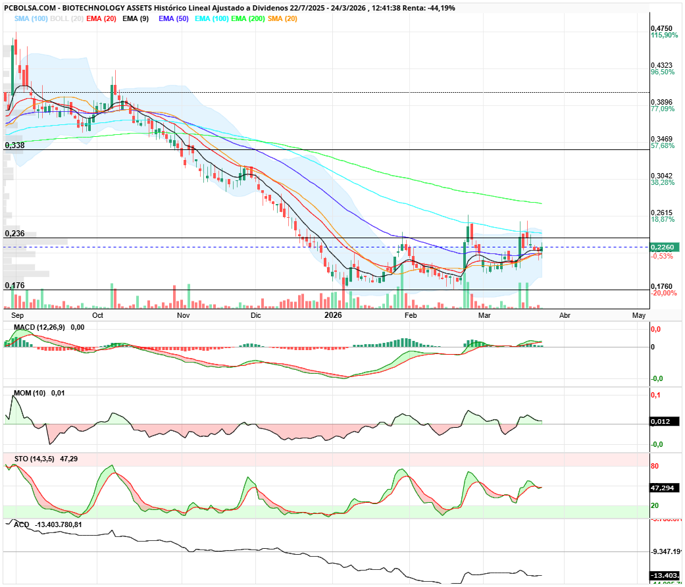Toggle the EMA (200) legend label
685x587 pixels.
249,18
